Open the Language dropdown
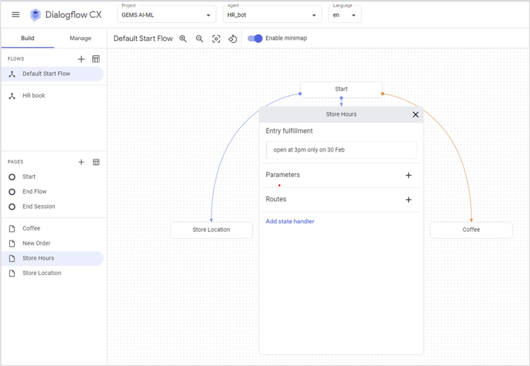530x366 pixels. tap(345, 15)
